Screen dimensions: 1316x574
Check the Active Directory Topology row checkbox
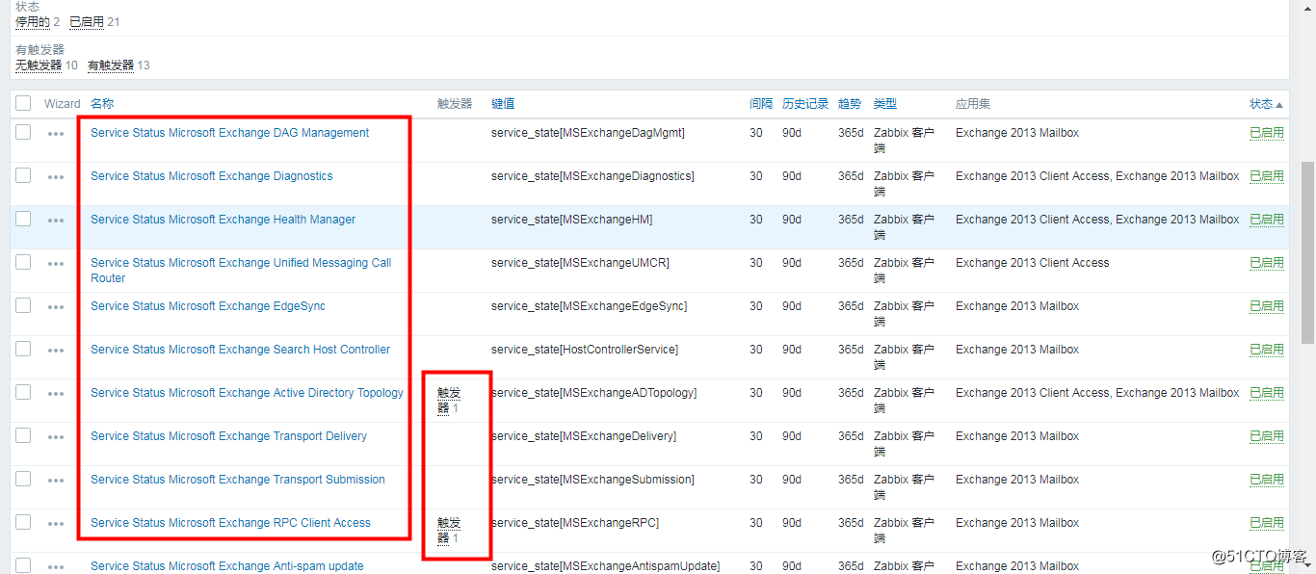pyautogui.click(x=23, y=392)
